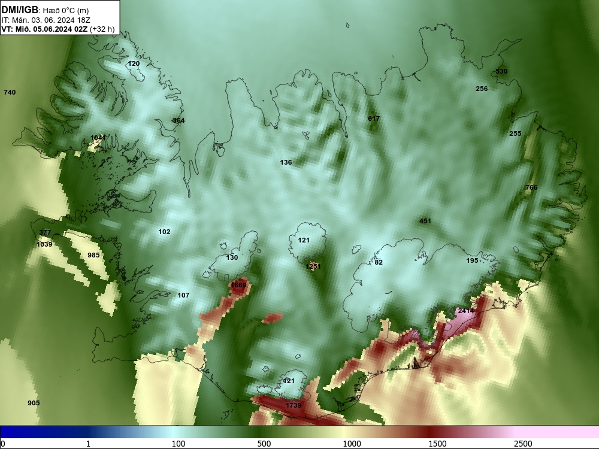Click the 'VT: Mið. 05.06.2024 02Z' line
Viewport: 599px width, 449px height.
click(44, 29)
